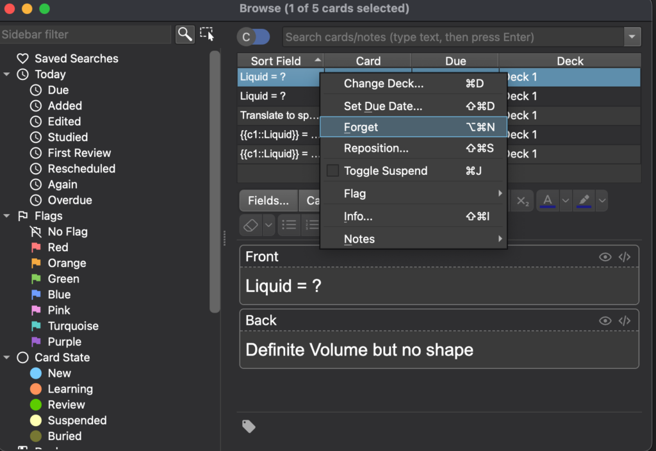Collapse the Card State tree section
The image size is (656, 451).
pyautogui.click(x=6, y=357)
